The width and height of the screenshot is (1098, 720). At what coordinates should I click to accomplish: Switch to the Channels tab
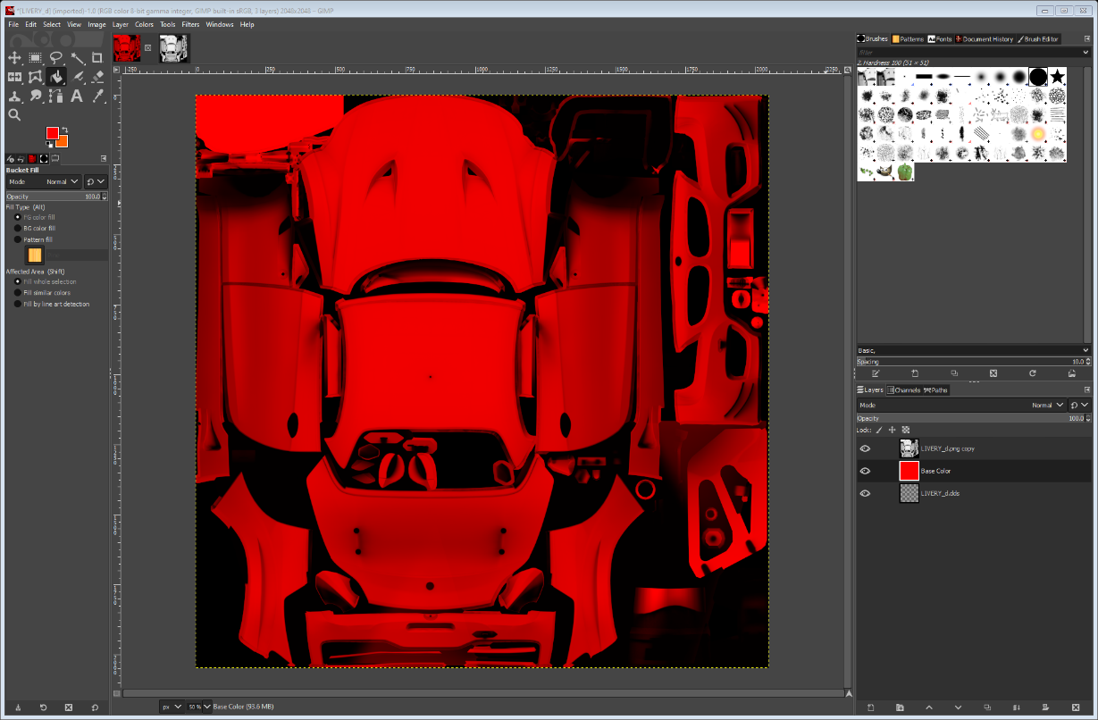[x=903, y=389]
